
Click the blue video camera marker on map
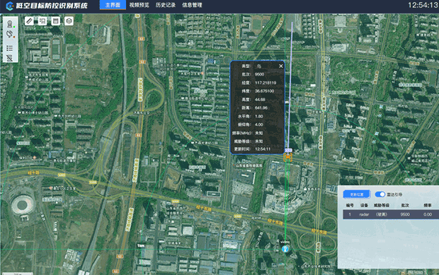(285, 248)
